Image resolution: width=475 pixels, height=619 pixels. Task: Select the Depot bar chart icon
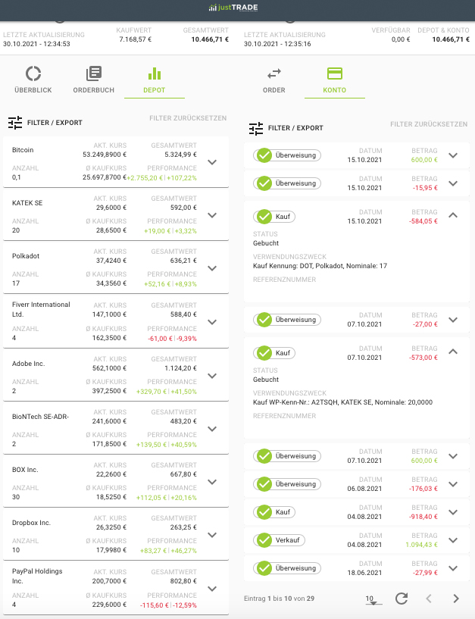tap(155, 73)
